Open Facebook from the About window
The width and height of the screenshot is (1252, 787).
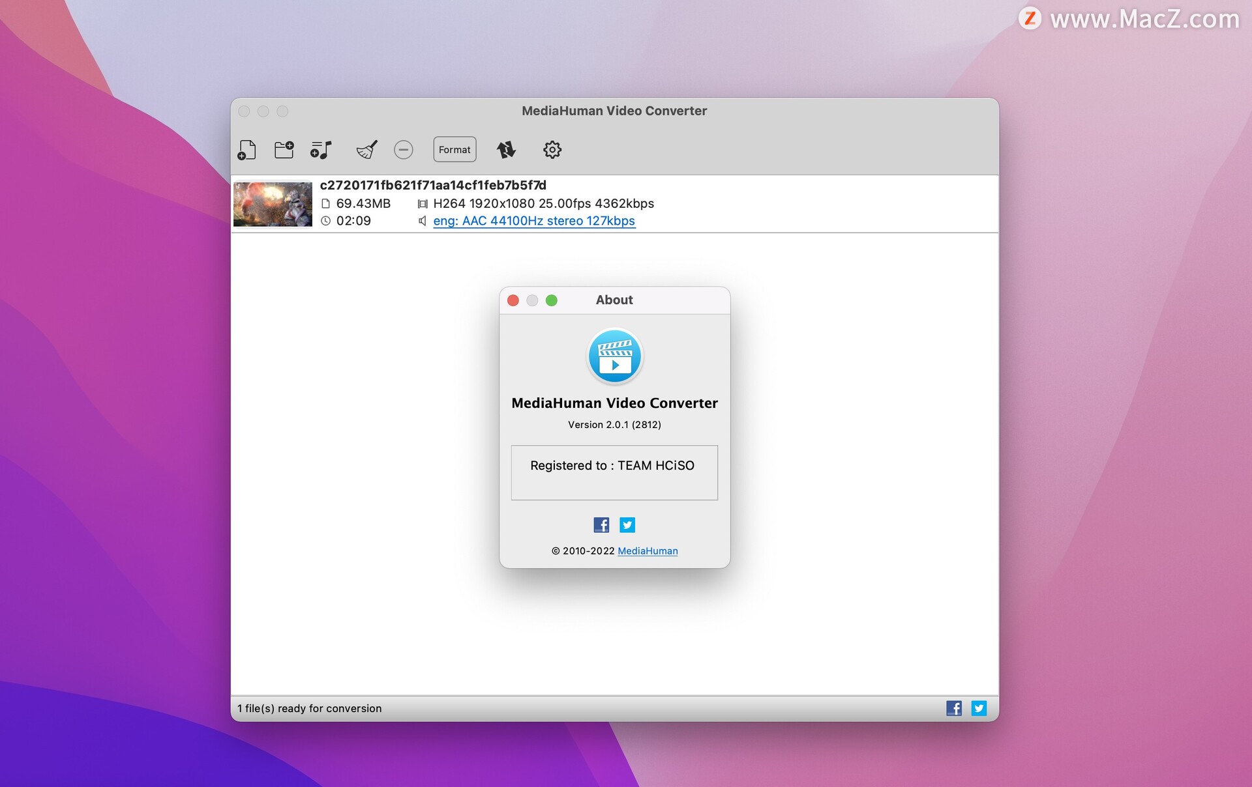601,524
